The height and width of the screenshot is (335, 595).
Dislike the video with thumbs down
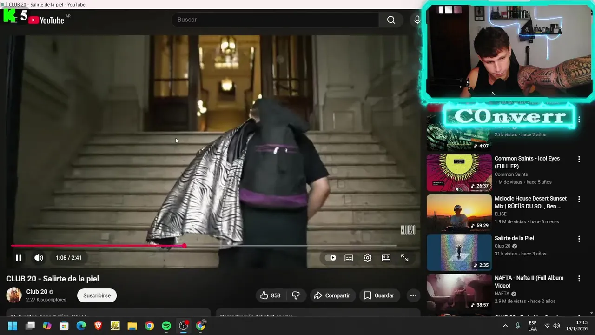coord(296,295)
